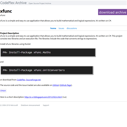Image resolution: width=127 pixels, height=127 pixels.
Task: Follow the CodePlex download link
Action: 21,80
